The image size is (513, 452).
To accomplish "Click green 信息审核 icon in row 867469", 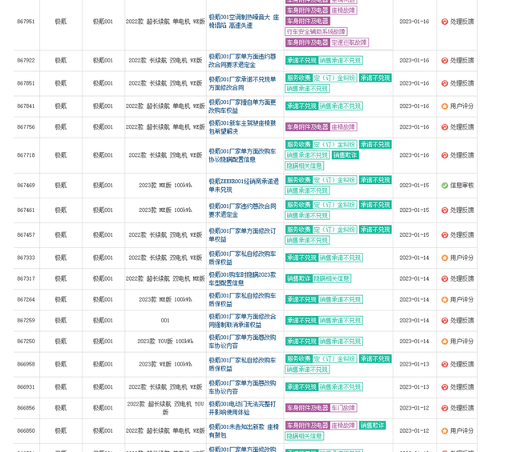I will (445, 185).
